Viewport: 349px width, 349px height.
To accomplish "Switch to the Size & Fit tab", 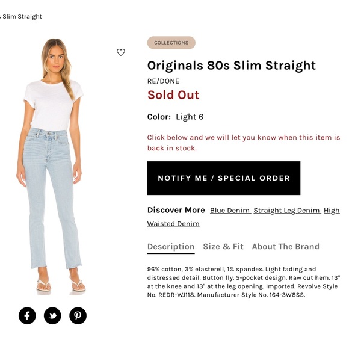I will click(223, 246).
